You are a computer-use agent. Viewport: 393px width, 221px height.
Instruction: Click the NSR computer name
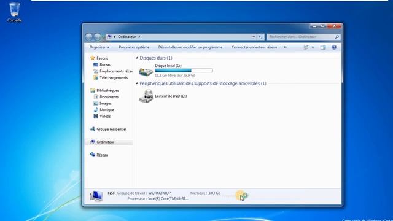coord(112,193)
